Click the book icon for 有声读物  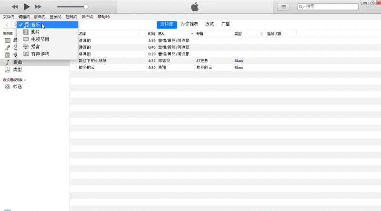[x=26, y=54]
